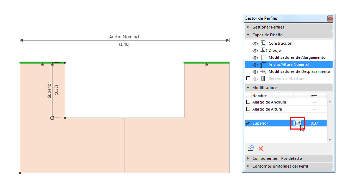Click the Construcción layer type icon
Image resolution: width=340 pixels, height=188 pixels.
263,43
